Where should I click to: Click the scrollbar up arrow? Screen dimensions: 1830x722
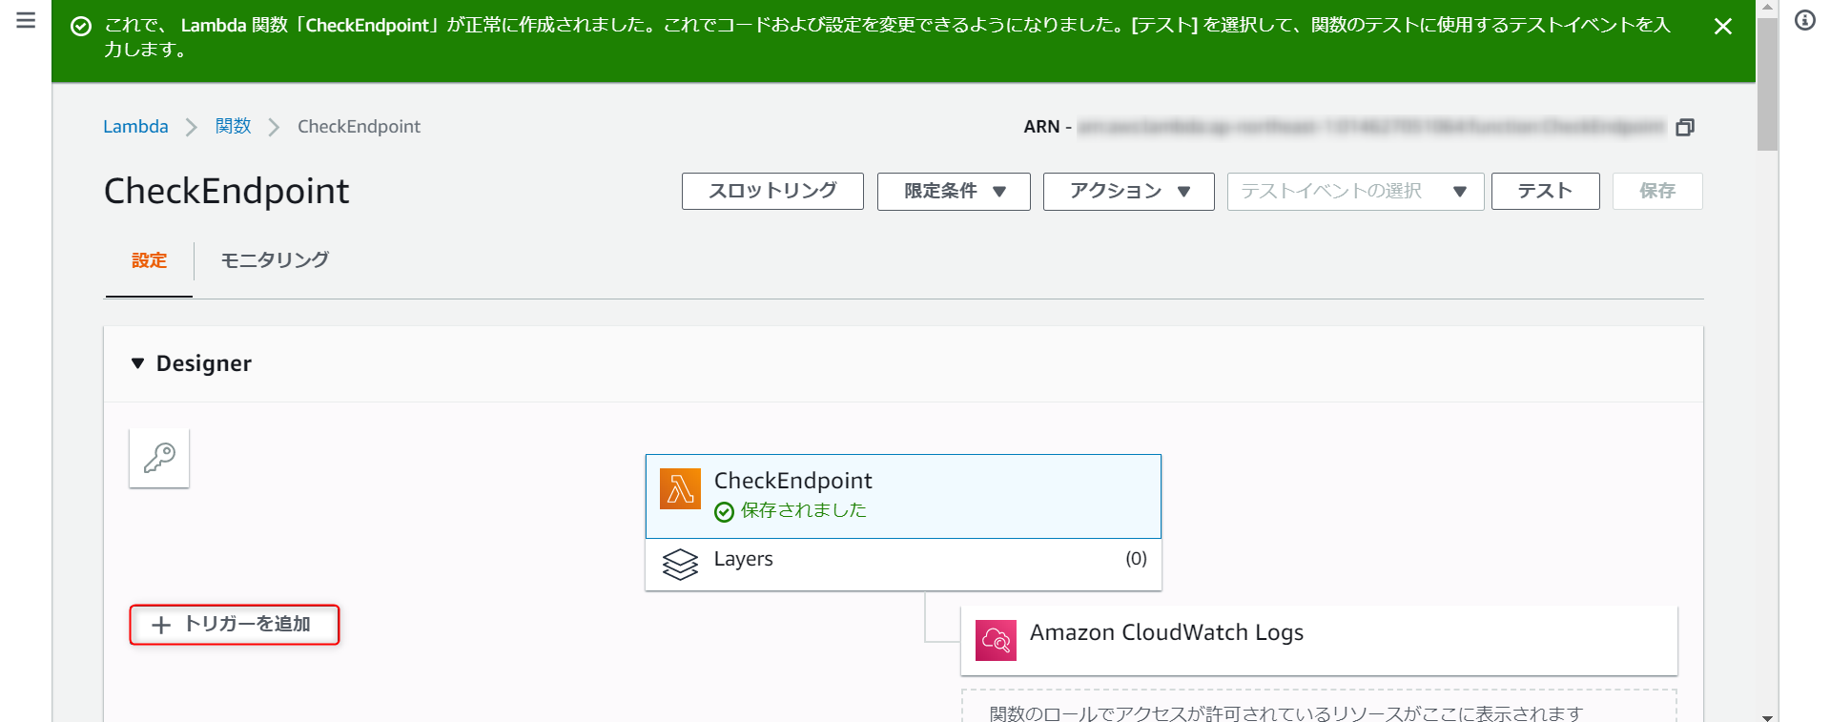[x=1767, y=7]
